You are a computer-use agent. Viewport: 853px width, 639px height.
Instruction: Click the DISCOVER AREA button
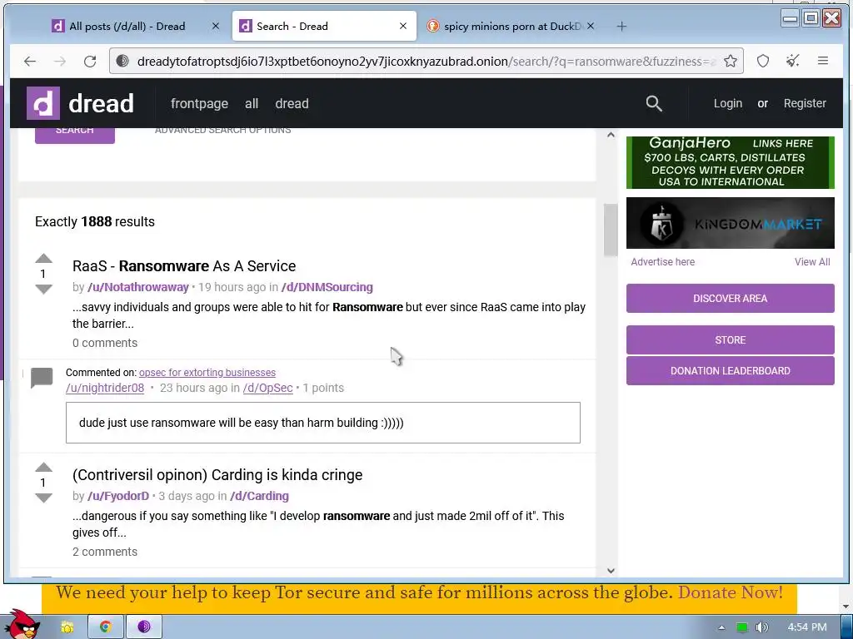pyautogui.click(x=730, y=299)
